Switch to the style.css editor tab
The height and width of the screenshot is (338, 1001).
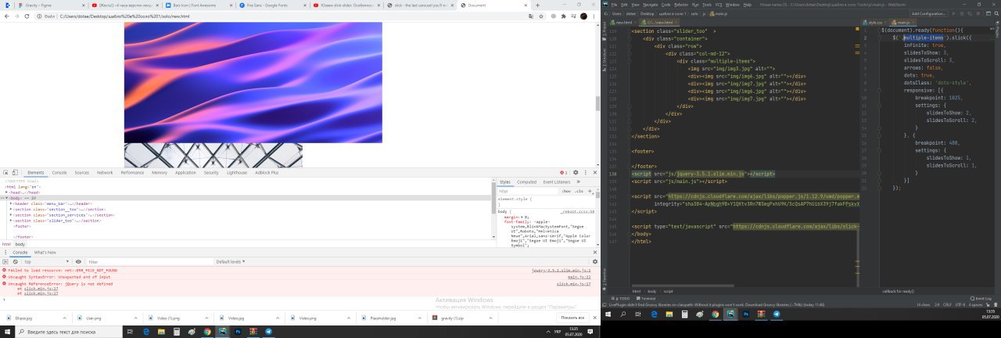coord(875,23)
